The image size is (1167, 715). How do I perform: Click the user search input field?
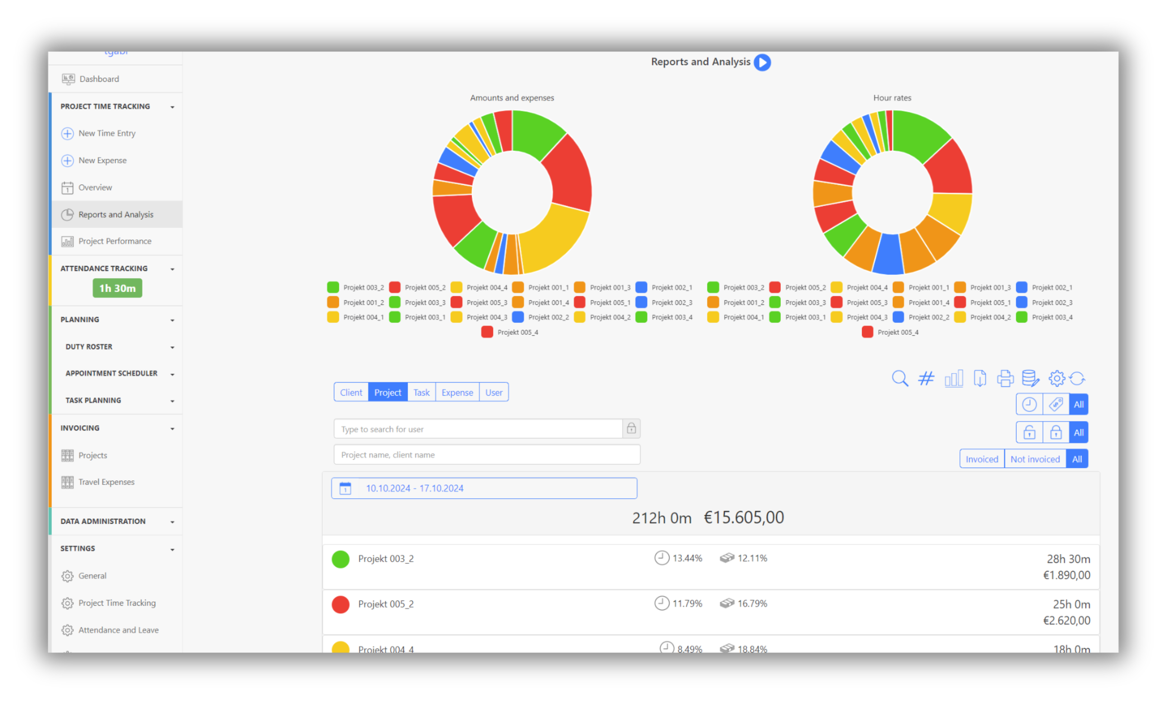[x=474, y=428]
